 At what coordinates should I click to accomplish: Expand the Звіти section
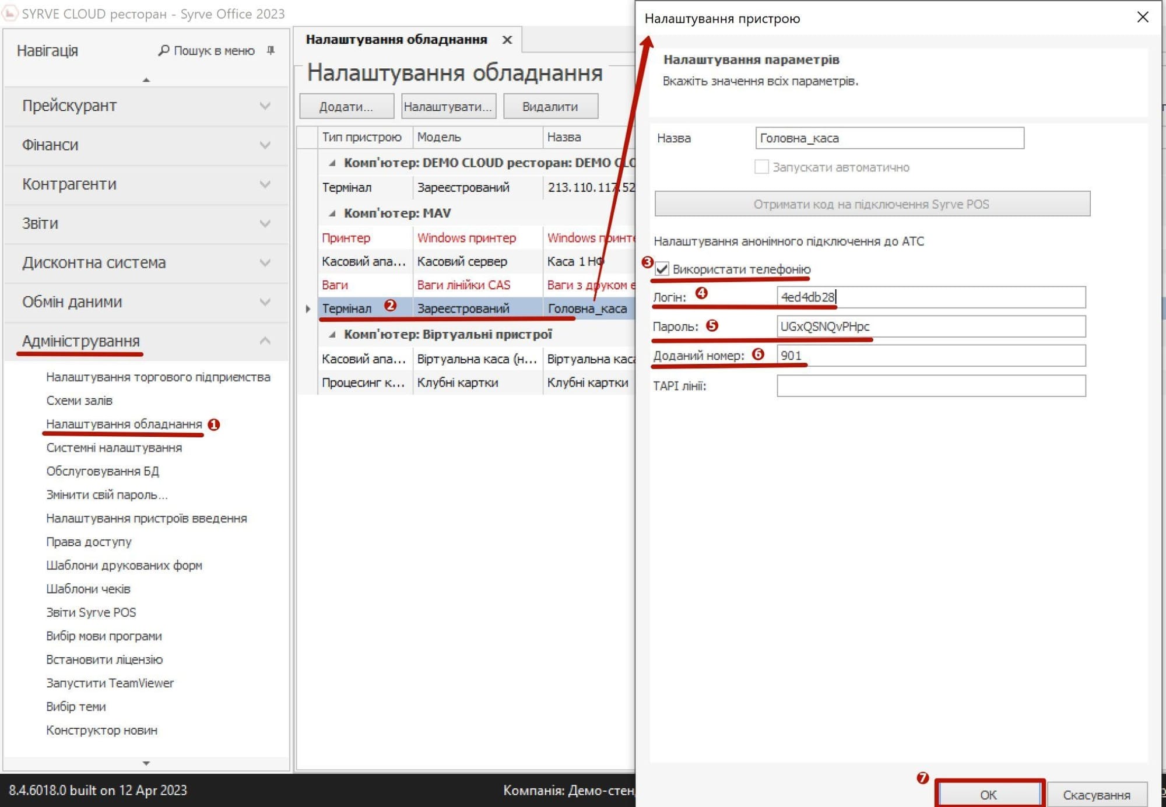point(146,224)
